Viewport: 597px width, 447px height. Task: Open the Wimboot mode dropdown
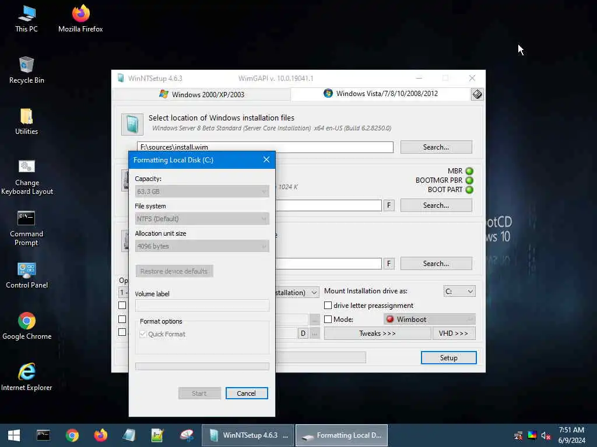click(430, 320)
